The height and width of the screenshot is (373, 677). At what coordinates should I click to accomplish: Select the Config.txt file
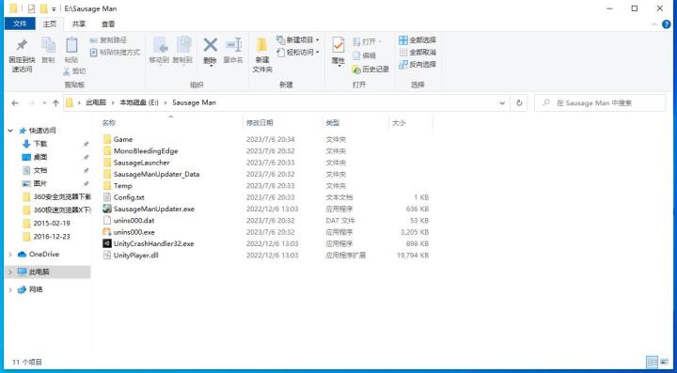click(x=129, y=197)
